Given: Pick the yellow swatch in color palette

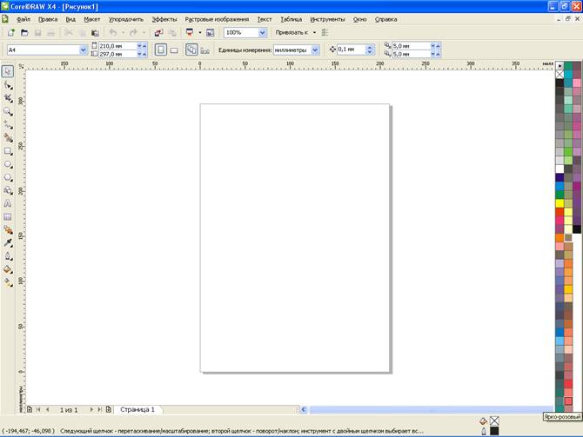Looking at the screenshot, I should pyautogui.click(x=560, y=203).
